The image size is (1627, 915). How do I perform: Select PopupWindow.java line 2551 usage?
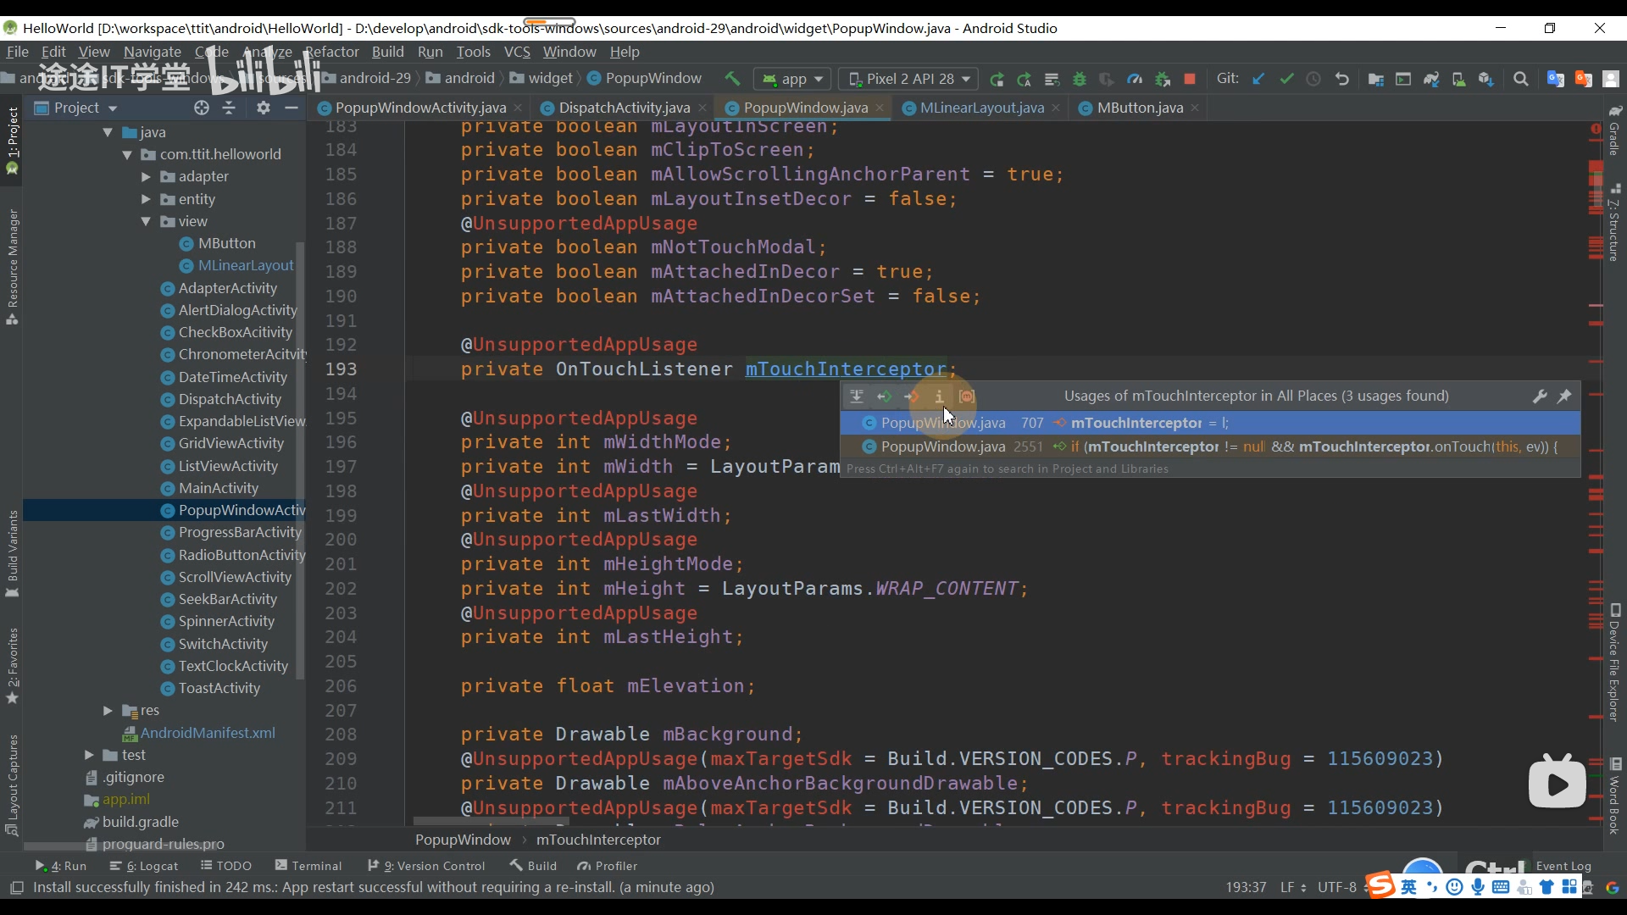point(1209,446)
